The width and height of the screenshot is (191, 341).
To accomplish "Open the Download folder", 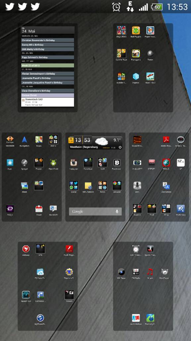I will click(88, 163).
